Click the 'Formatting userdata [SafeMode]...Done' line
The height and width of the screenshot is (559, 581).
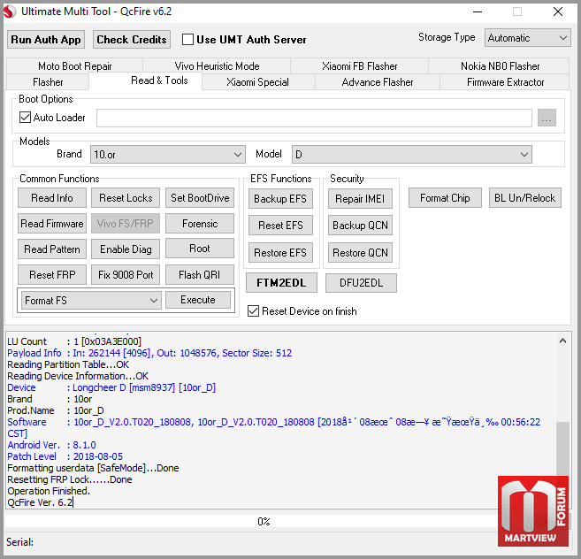click(x=93, y=468)
